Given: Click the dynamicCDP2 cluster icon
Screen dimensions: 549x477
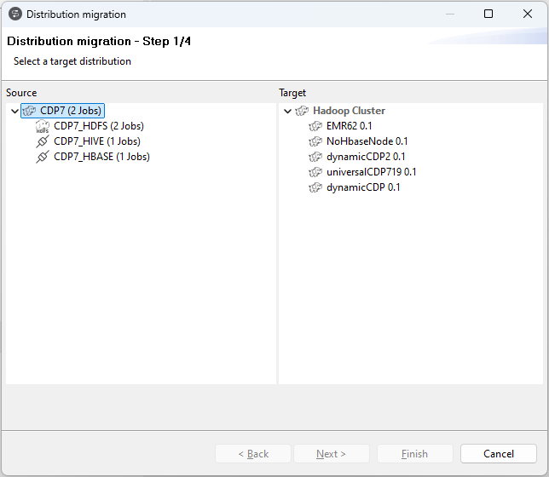Looking at the screenshot, I should [x=315, y=157].
